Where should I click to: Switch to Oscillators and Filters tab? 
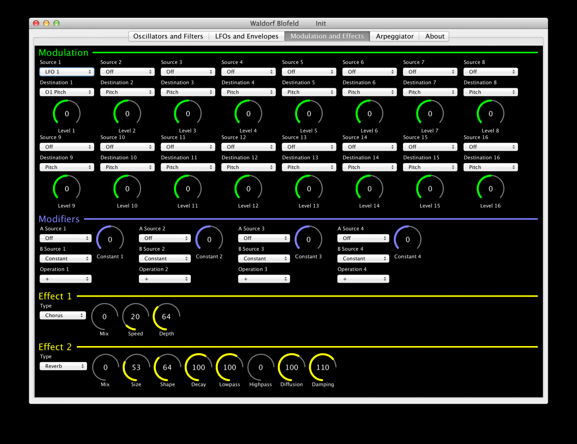[168, 36]
